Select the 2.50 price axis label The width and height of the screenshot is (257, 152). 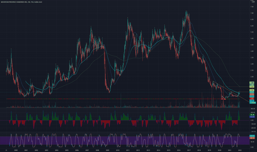(252, 70)
